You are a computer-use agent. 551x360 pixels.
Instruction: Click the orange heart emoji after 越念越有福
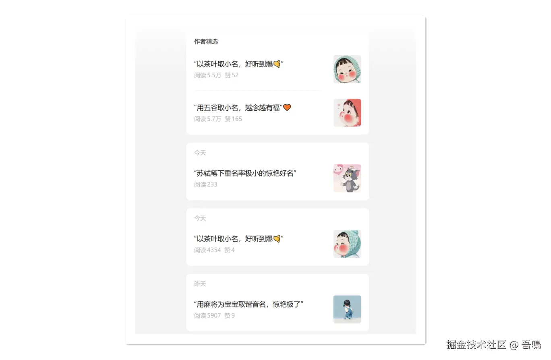point(287,108)
